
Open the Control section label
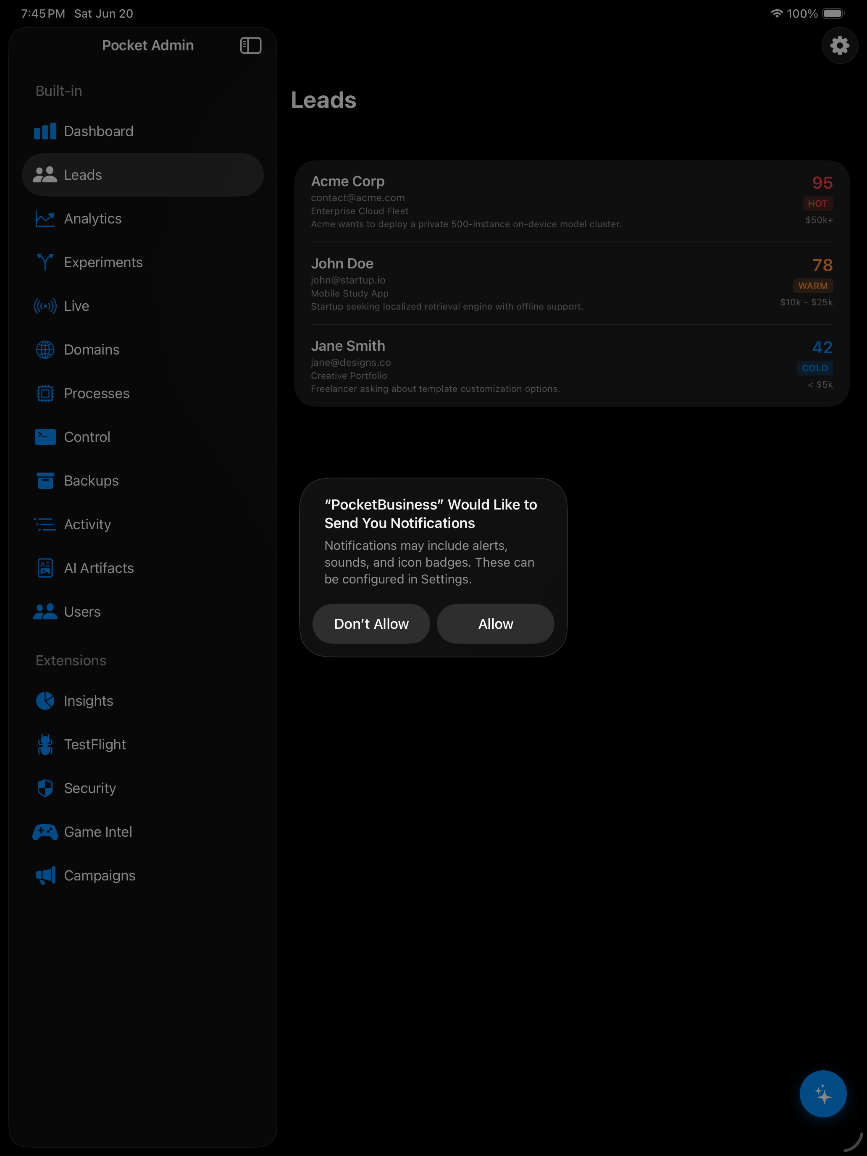pyautogui.click(x=87, y=437)
